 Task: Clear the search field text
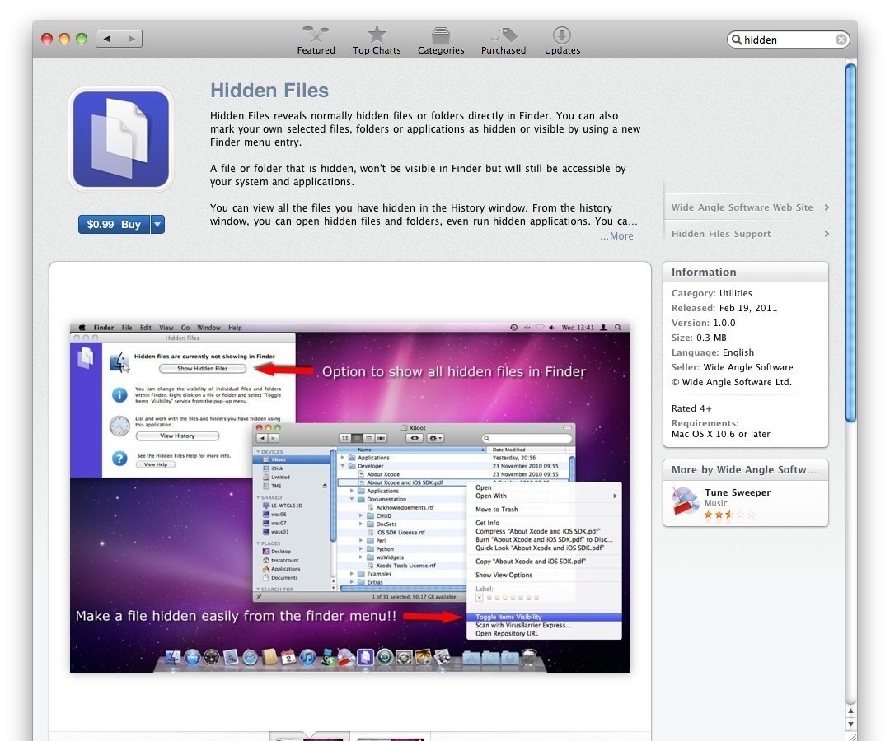pos(841,40)
